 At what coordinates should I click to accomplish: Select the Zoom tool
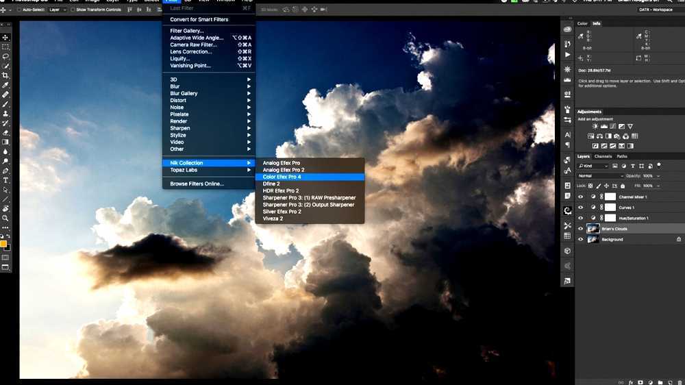point(5,218)
